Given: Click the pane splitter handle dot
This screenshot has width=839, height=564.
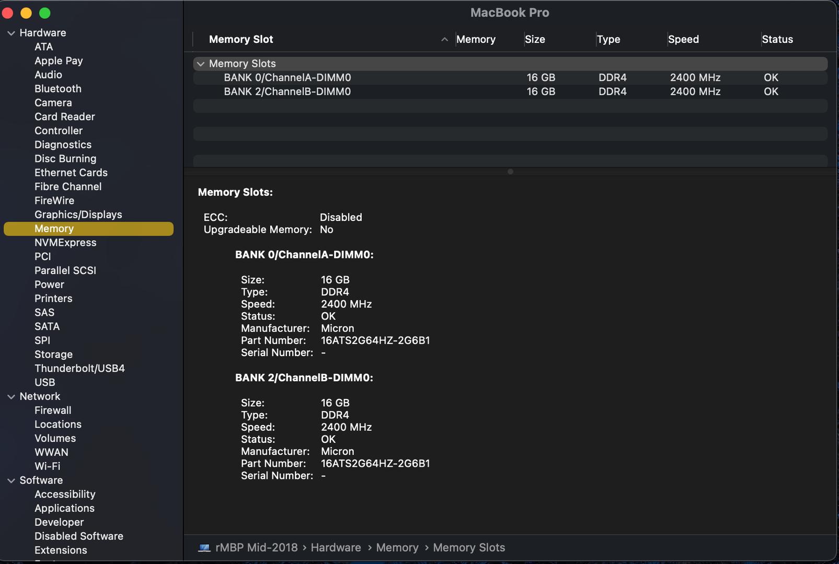Looking at the screenshot, I should [510, 172].
